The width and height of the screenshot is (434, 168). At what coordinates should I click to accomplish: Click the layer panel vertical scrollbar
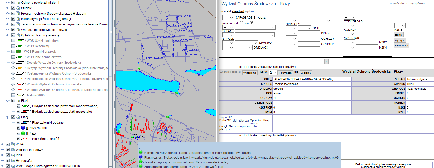pyautogui.click(x=111, y=32)
